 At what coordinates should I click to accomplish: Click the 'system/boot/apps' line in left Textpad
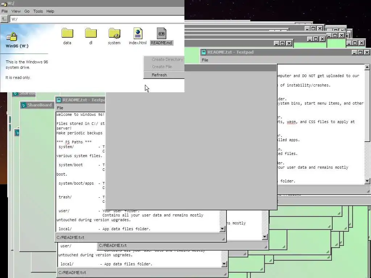(x=76, y=183)
